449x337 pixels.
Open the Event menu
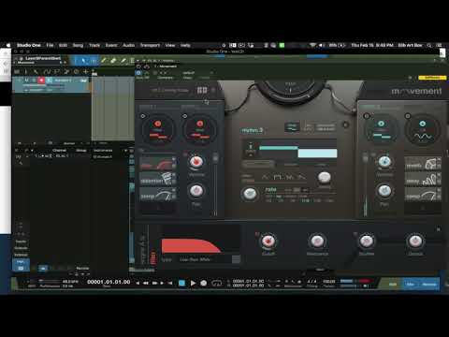click(111, 45)
